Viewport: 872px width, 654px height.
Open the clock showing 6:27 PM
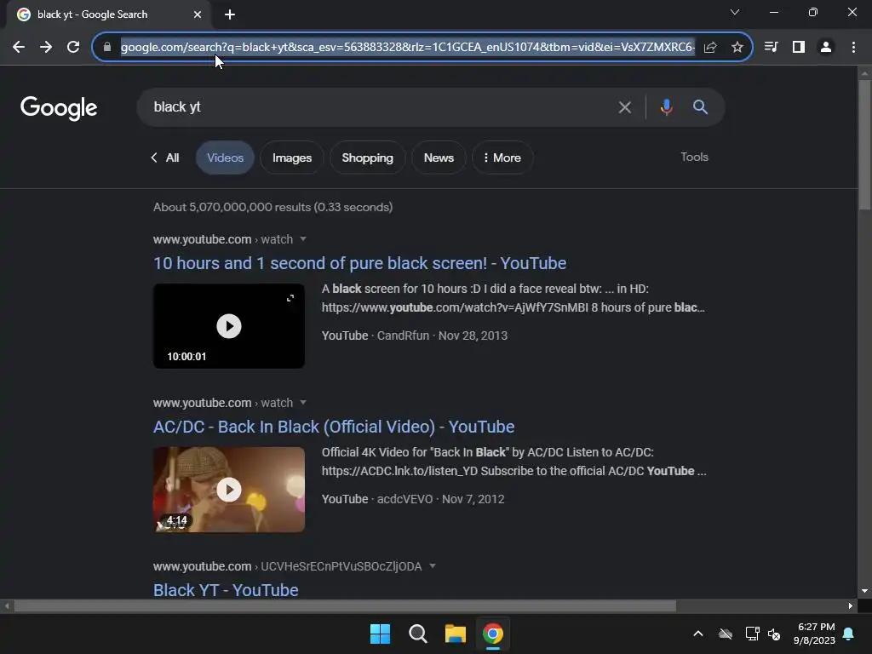pos(814,634)
